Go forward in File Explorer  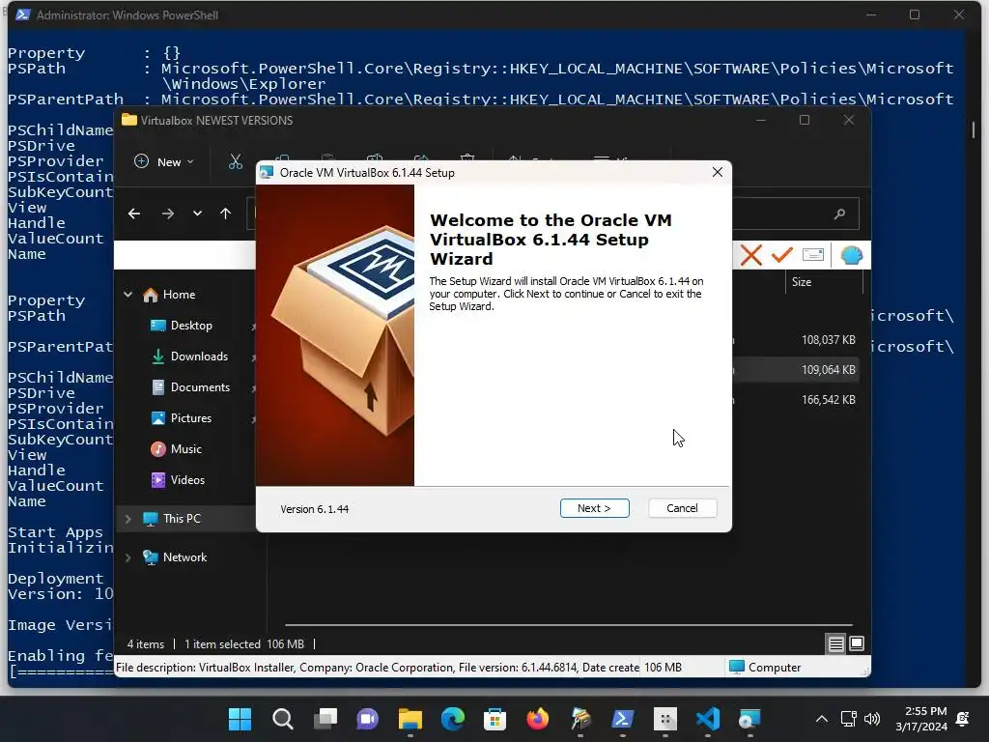[168, 214]
